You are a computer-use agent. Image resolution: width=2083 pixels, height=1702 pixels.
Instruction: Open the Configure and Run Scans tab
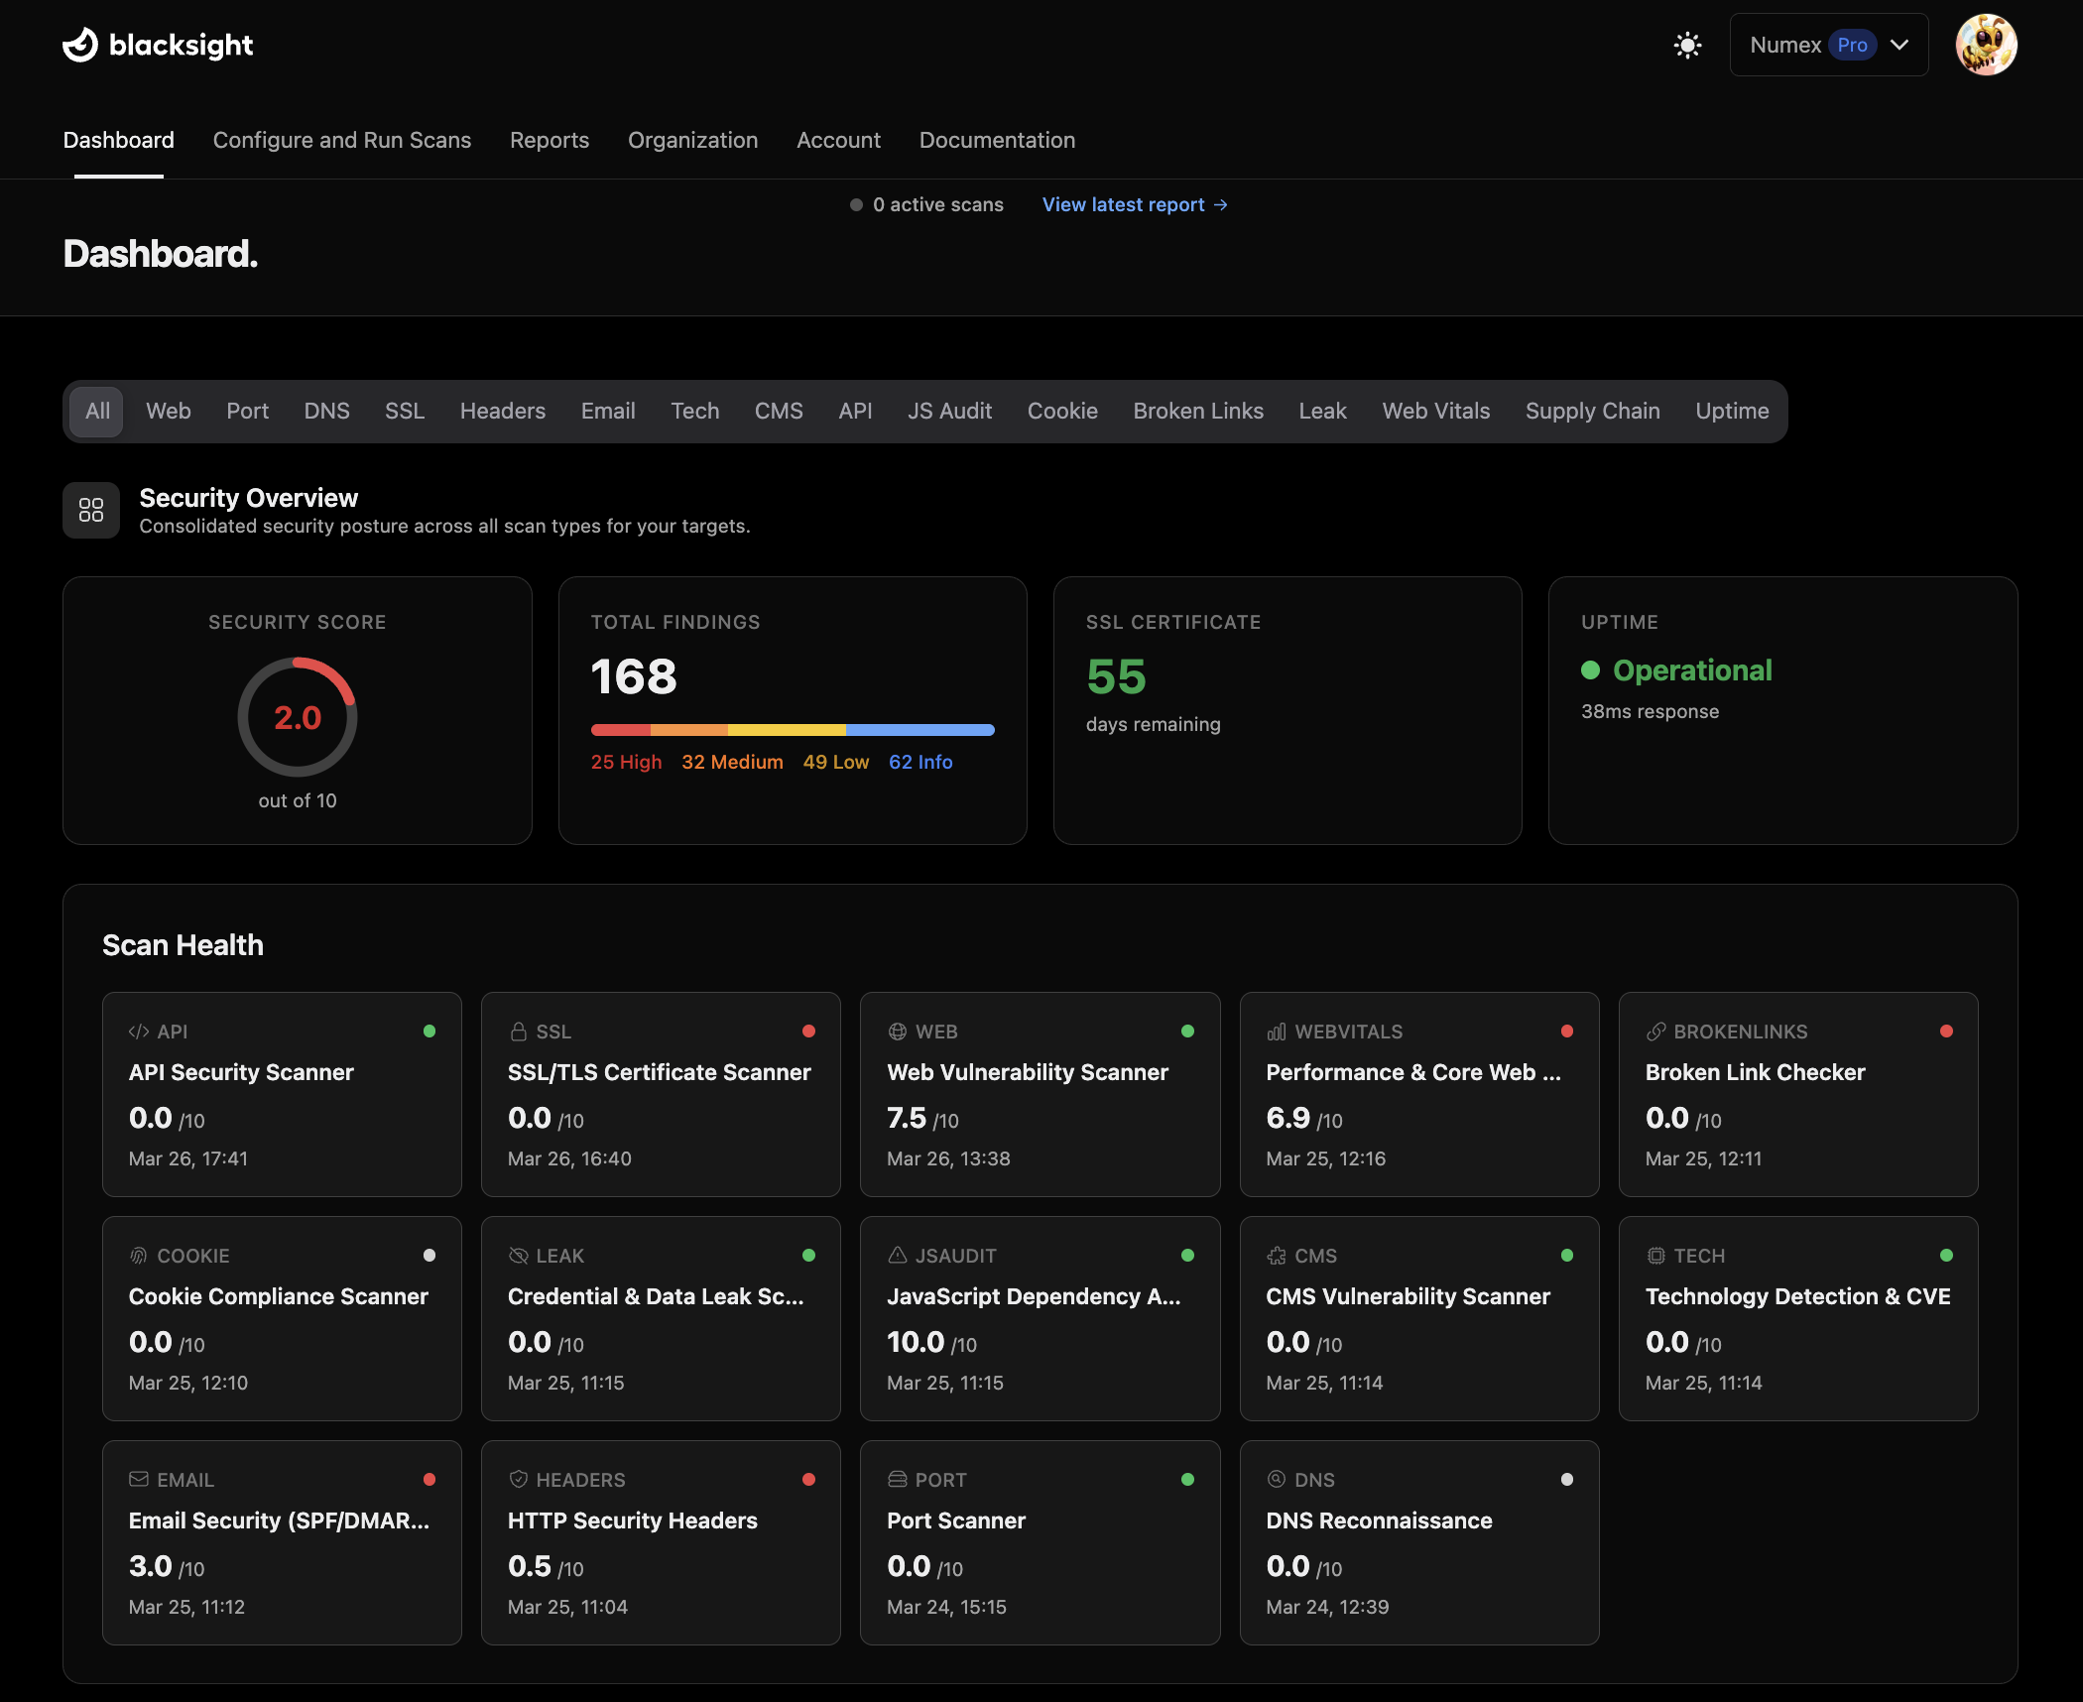pos(341,140)
